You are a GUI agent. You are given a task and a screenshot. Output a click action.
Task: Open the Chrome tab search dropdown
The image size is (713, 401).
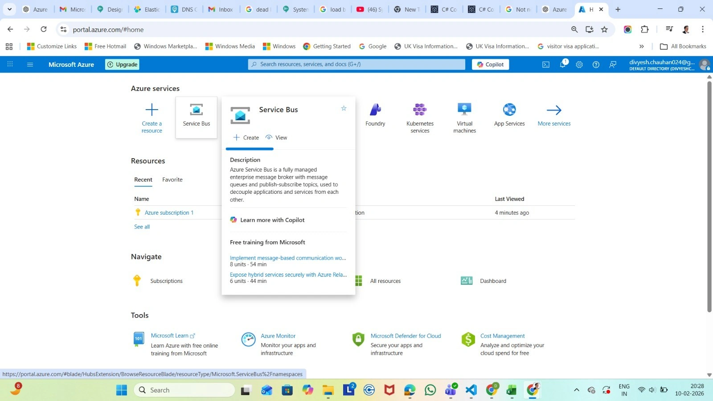[9, 9]
